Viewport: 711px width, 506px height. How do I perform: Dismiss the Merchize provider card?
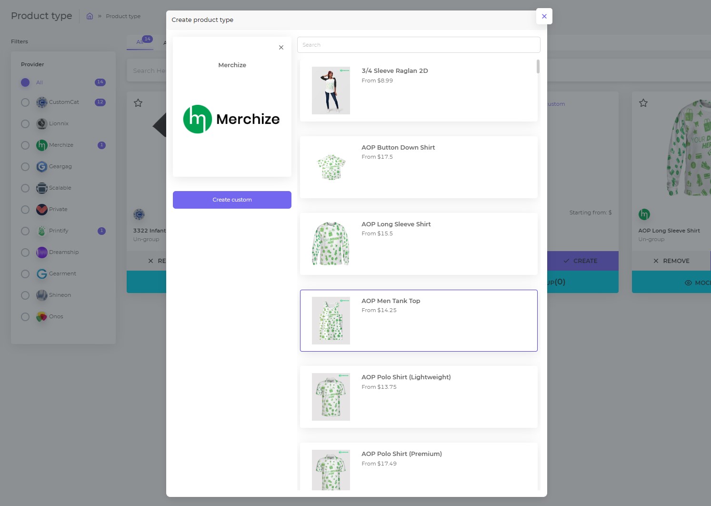(x=281, y=47)
